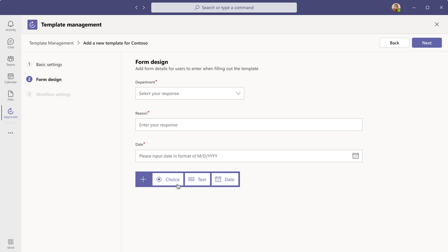
Task: Show more apps via ellipsis icon
Action: point(10,133)
